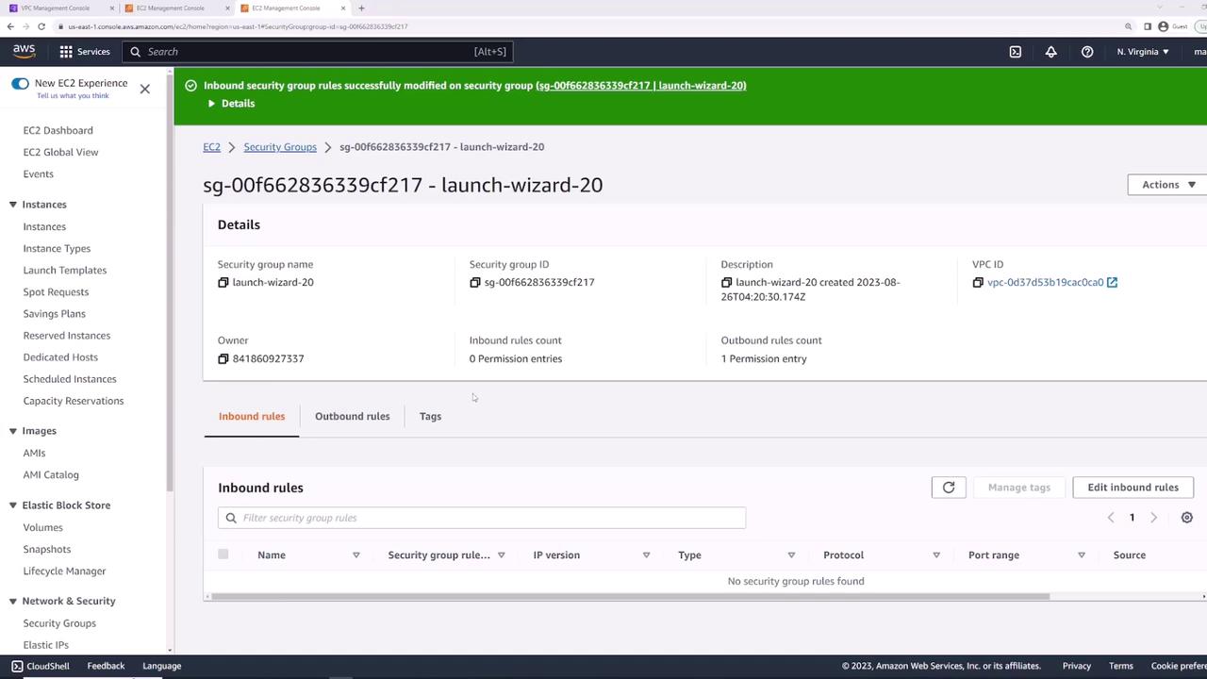The height and width of the screenshot is (679, 1207).
Task: Click the CloudShell footer icon
Action: click(17, 666)
